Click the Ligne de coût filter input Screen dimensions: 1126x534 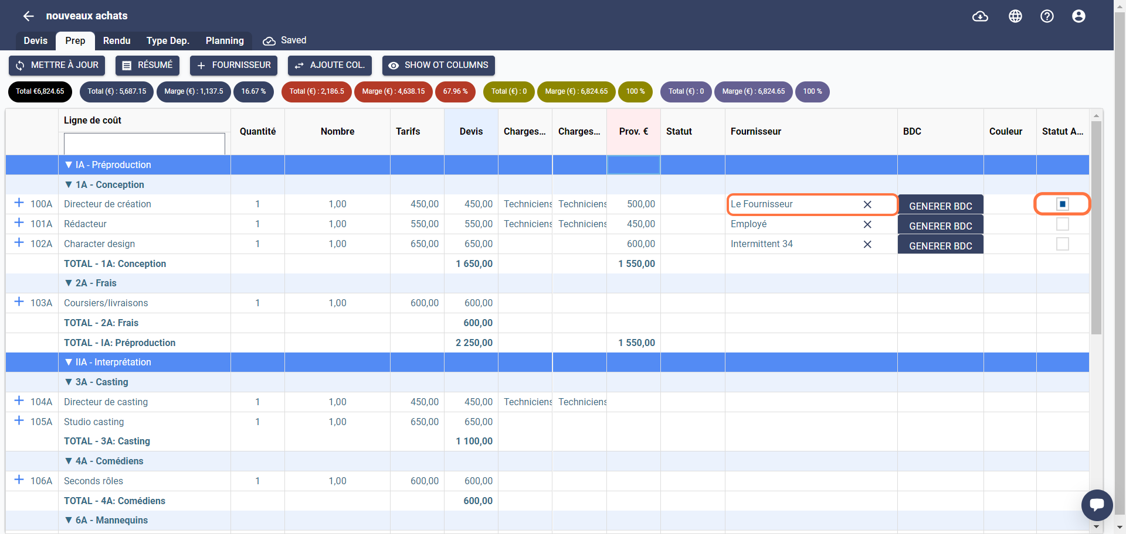pos(144,143)
